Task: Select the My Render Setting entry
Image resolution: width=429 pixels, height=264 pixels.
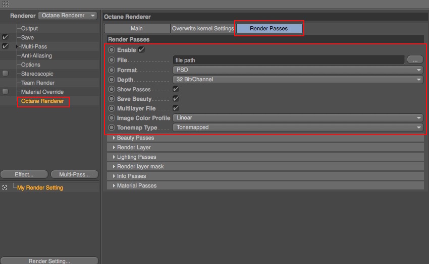Action: coord(40,188)
